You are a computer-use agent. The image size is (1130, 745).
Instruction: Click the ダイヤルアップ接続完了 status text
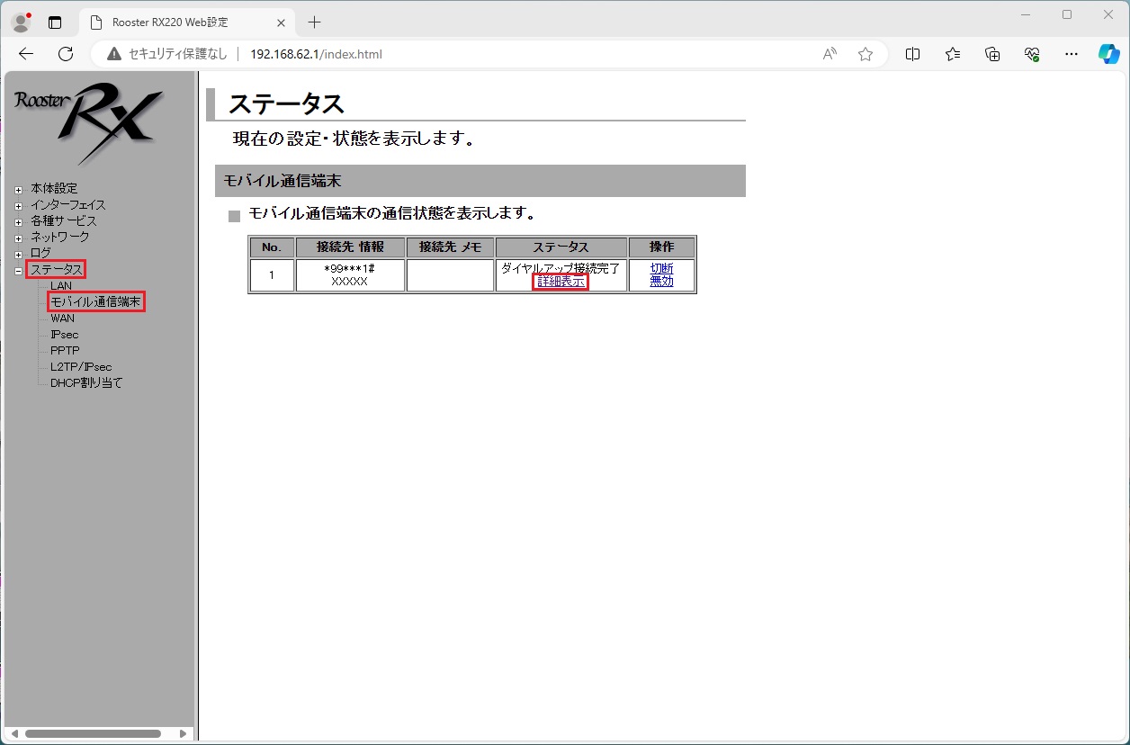561,268
